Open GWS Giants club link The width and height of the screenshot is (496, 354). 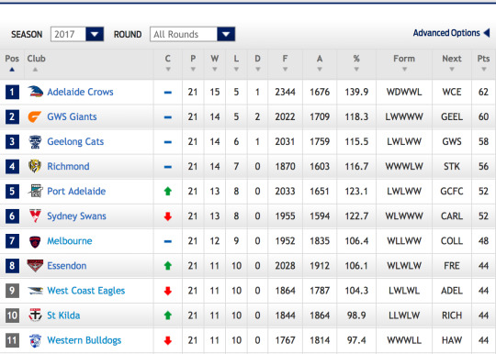72,116
